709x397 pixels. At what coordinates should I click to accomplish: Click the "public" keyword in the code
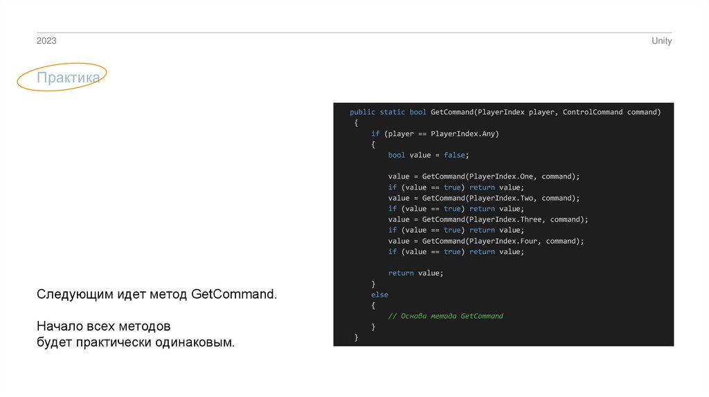coord(362,112)
